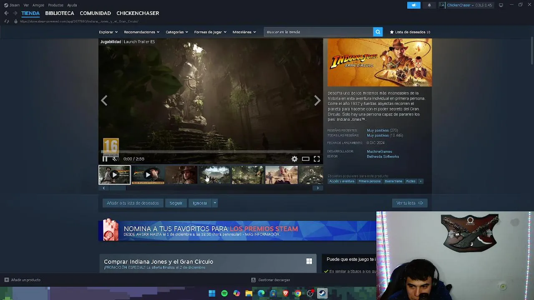The image size is (534, 300).
Task: Expand the Categorías menu
Action: tap(176, 32)
